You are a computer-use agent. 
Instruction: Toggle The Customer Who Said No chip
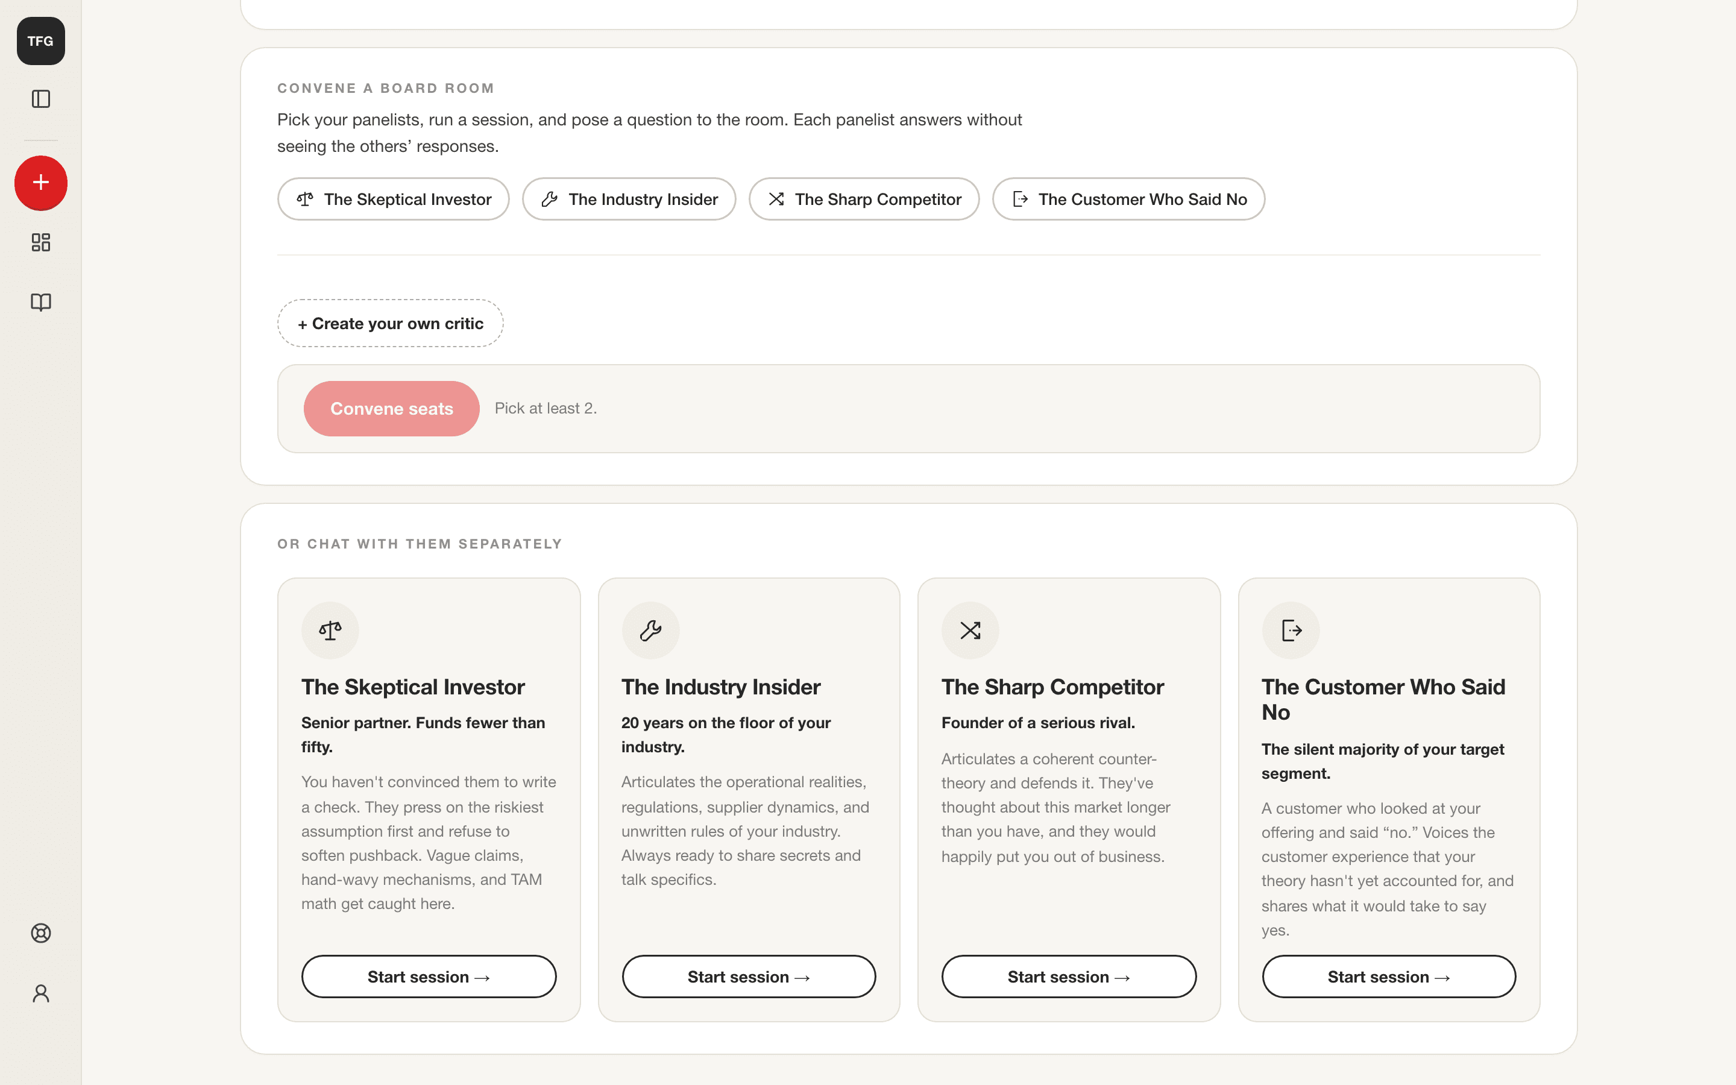pos(1128,199)
